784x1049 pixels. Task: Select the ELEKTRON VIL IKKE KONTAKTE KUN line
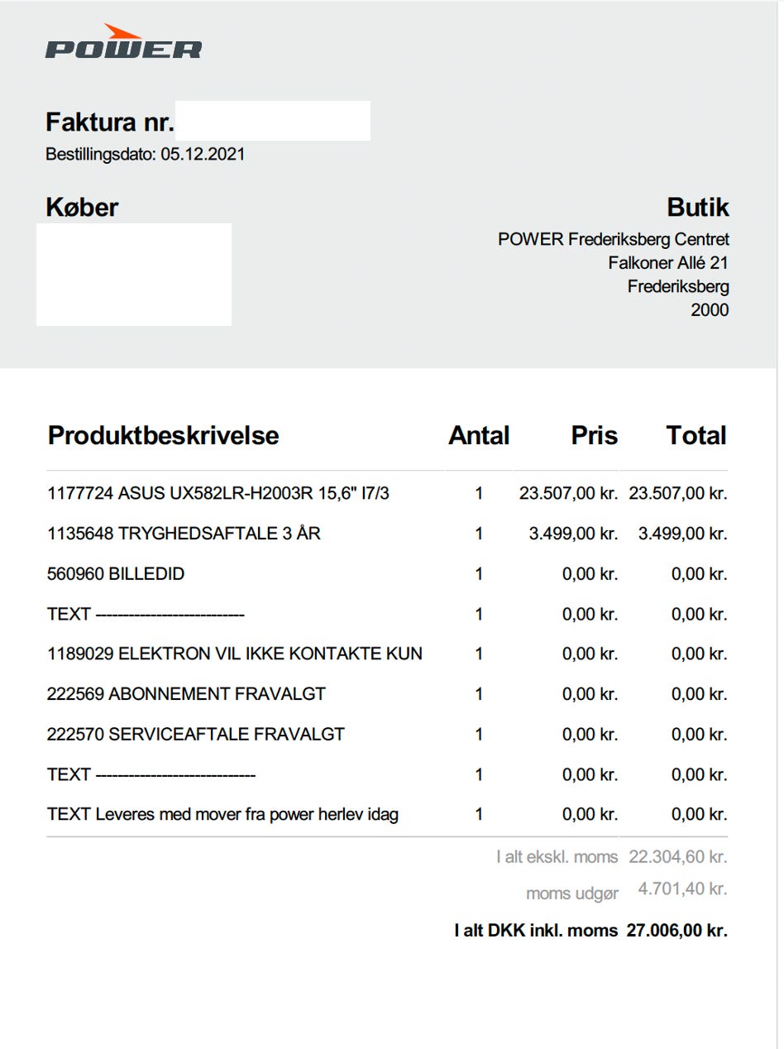point(235,654)
